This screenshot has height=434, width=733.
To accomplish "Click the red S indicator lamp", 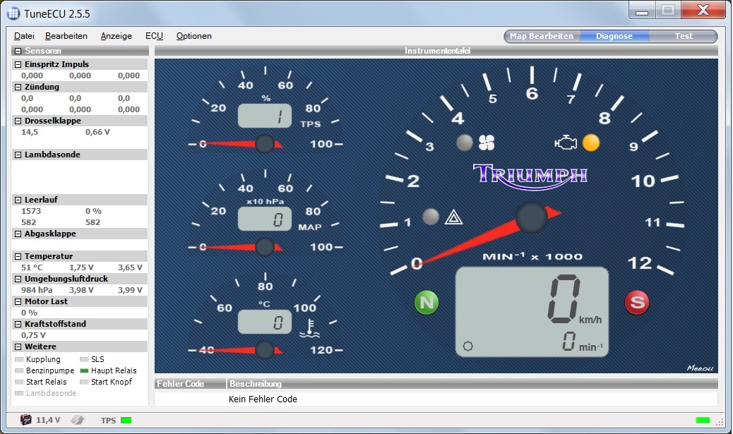I will click(637, 302).
